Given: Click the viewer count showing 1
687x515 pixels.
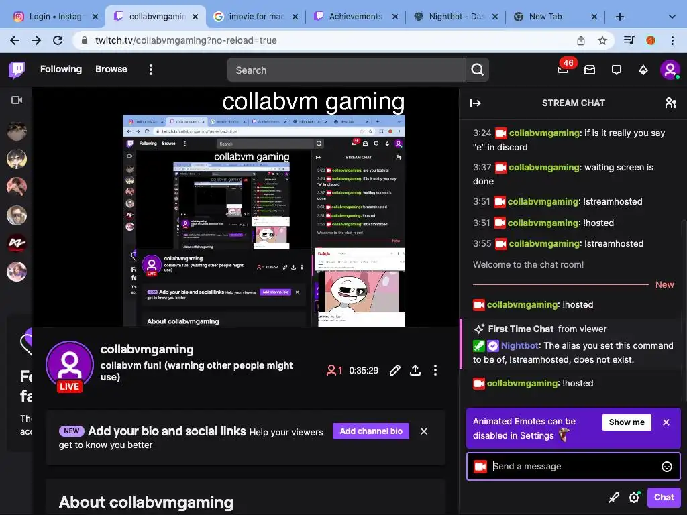Looking at the screenshot, I should (x=334, y=370).
